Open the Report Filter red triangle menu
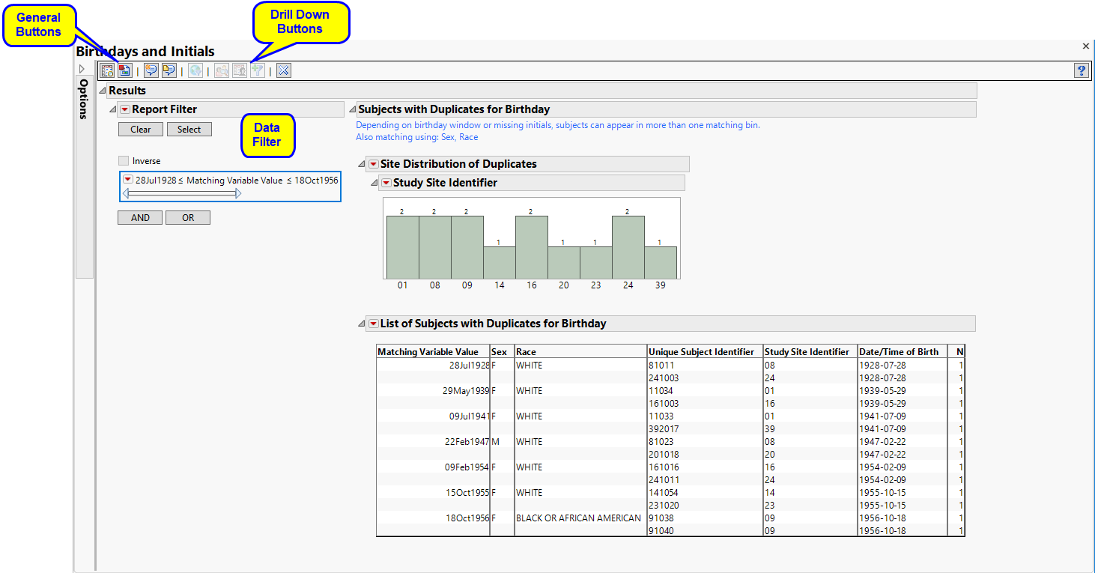Viewport: 1095px width, 573px height. (x=125, y=109)
